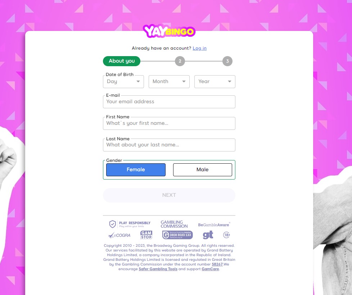Open the Safer Gambling Tools link

point(158,269)
